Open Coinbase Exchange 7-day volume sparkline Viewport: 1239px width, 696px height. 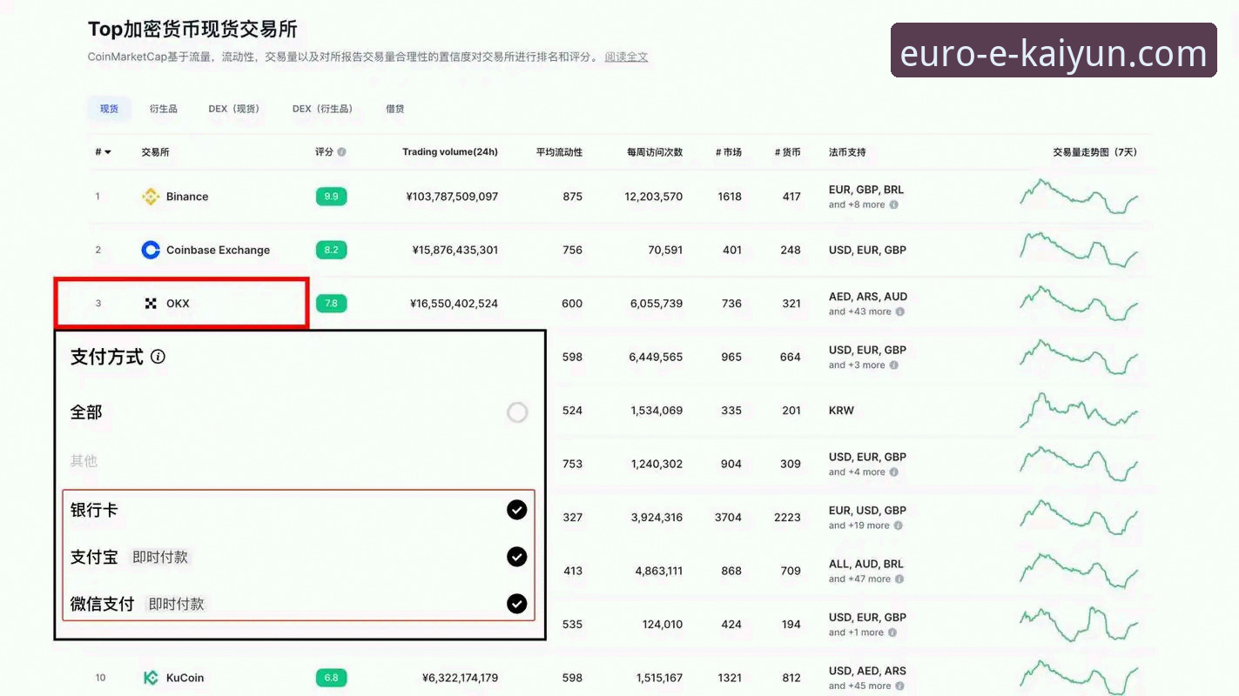1079,250
